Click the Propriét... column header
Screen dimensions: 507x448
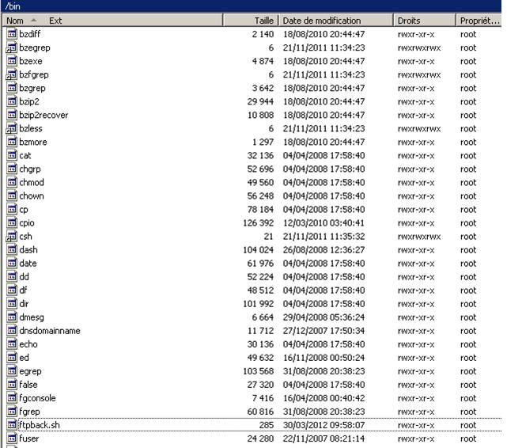point(479,20)
